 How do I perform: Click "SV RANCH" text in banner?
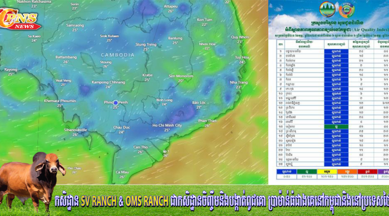[x=99, y=201]
